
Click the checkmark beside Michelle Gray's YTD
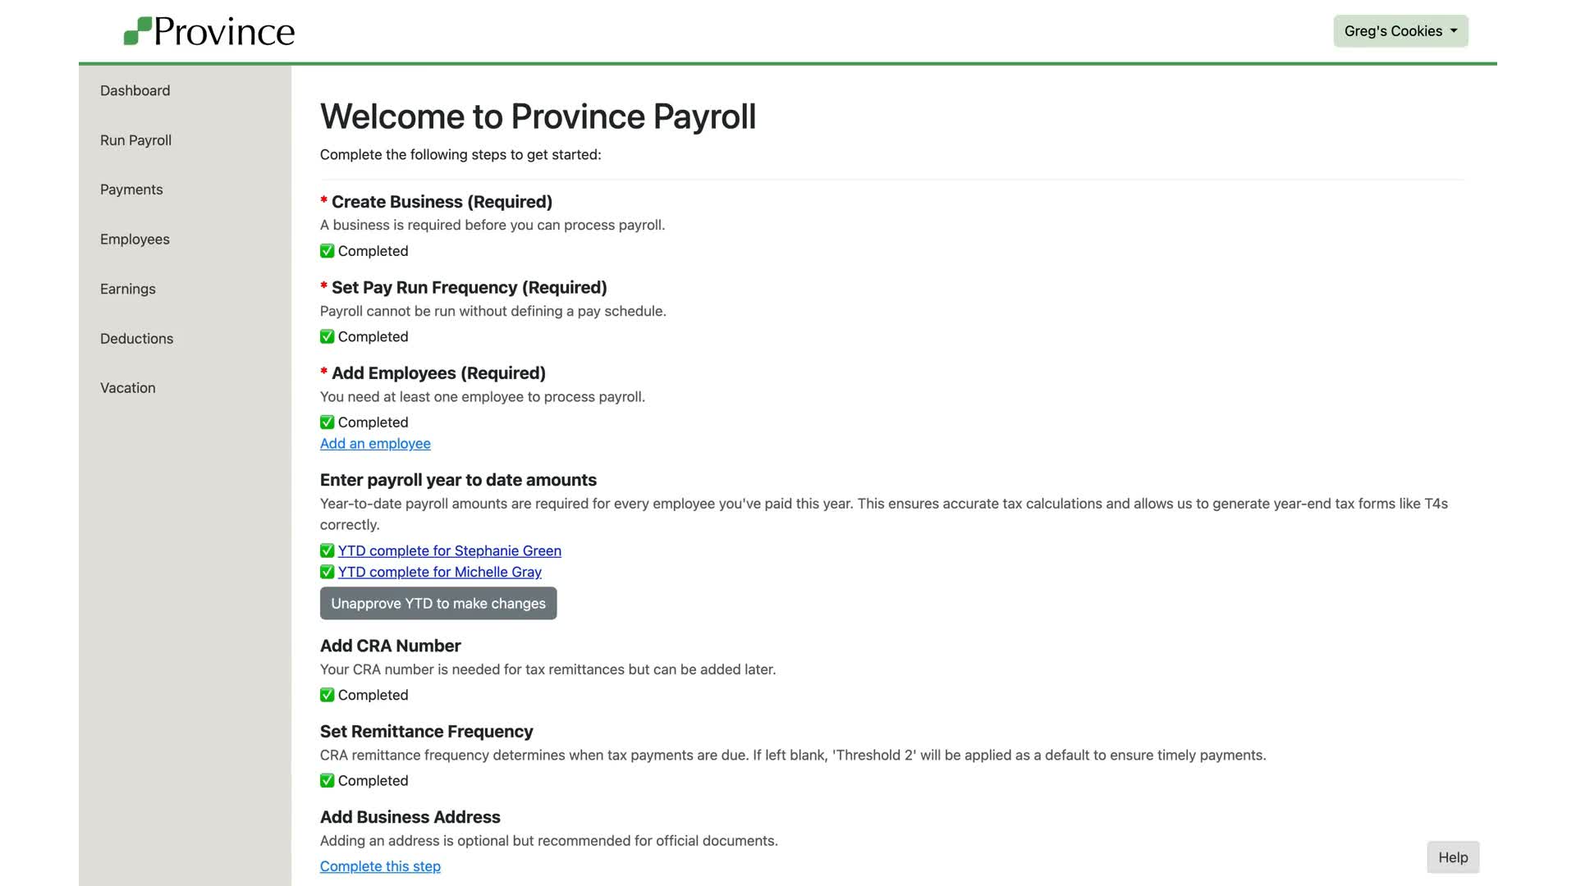pos(327,572)
